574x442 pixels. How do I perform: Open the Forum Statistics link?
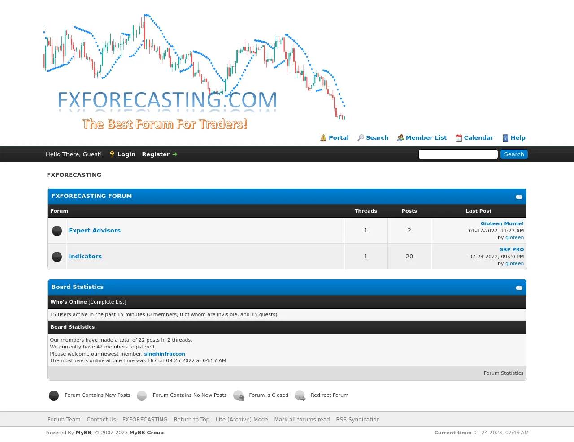[504, 373]
